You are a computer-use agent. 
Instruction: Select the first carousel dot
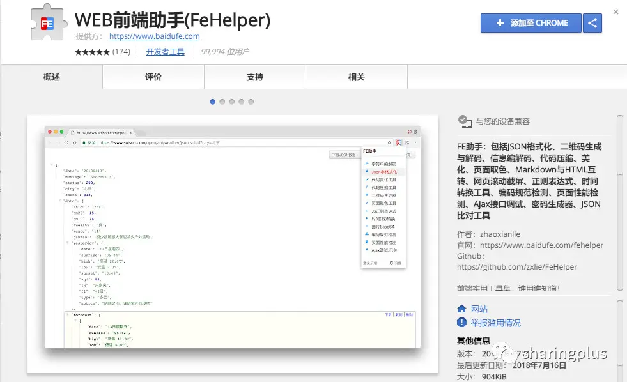pyautogui.click(x=213, y=102)
